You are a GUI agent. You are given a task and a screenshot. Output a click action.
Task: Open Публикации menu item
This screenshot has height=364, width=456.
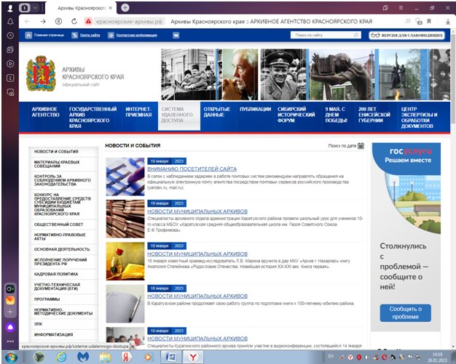click(x=255, y=109)
